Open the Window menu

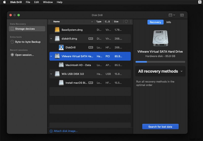(48, 2)
